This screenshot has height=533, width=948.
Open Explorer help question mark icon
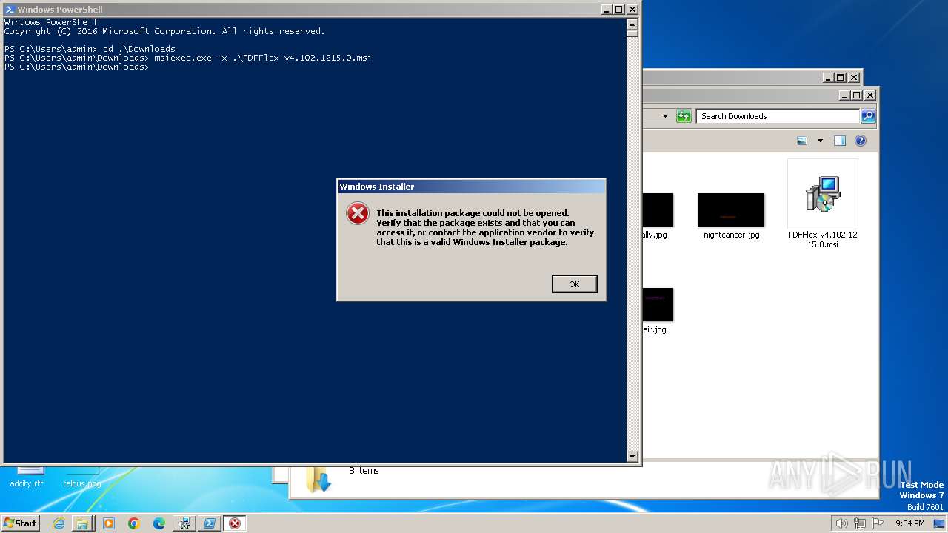coord(861,141)
